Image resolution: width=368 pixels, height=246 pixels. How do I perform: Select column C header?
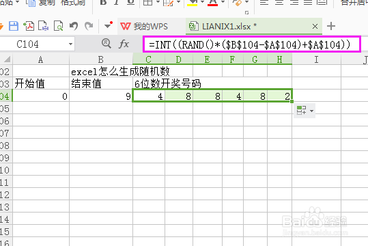coord(149,59)
